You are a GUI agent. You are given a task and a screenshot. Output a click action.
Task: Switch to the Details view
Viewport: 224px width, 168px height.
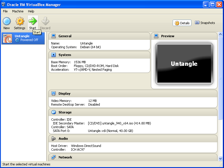[182, 23]
